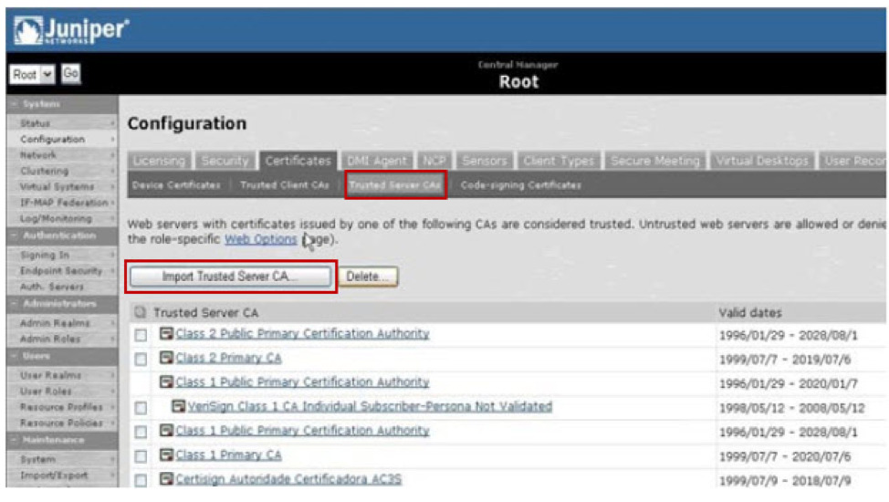This screenshot has height=502, width=889.
Task: Check the Certisign Autoridade Certificadora AC3S checkbox
Action: coord(141,480)
